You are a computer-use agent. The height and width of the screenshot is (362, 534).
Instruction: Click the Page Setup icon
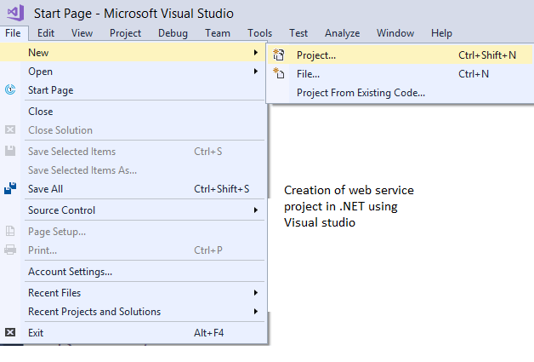(x=10, y=231)
